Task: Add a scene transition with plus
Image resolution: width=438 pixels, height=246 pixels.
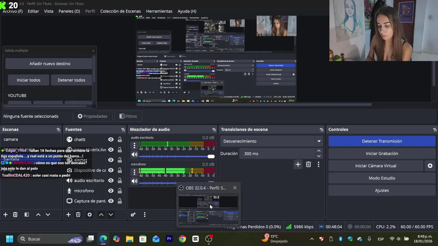Action: (x=298, y=165)
